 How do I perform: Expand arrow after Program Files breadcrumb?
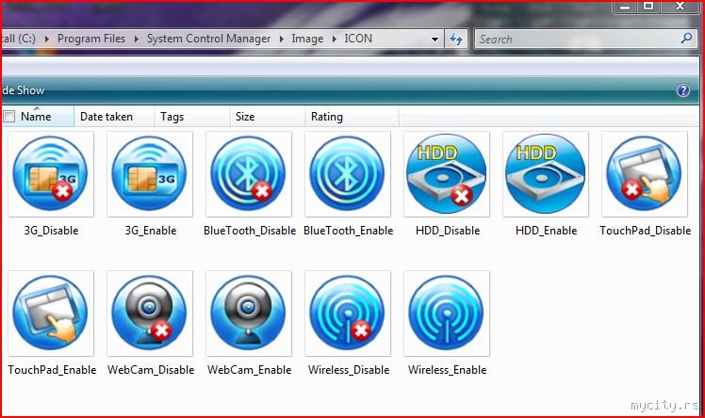tap(137, 39)
